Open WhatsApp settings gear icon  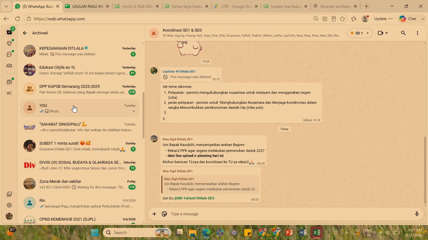9,205
